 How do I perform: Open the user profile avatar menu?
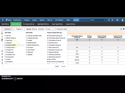pyautogui.click(x=123, y=20)
